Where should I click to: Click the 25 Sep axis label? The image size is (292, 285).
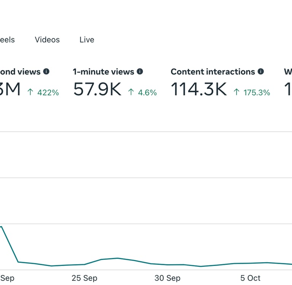click(x=84, y=278)
